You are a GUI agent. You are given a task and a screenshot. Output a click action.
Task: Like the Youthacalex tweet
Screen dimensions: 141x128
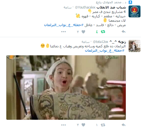click(83, 32)
